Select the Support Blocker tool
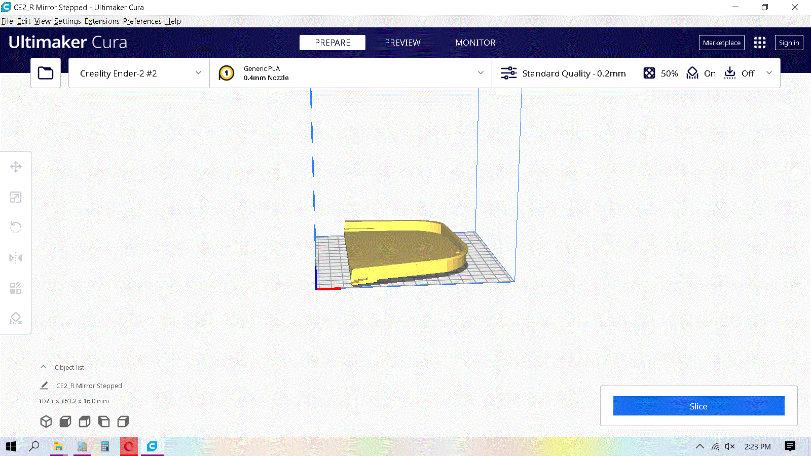The image size is (811, 456). (x=16, y=318)
